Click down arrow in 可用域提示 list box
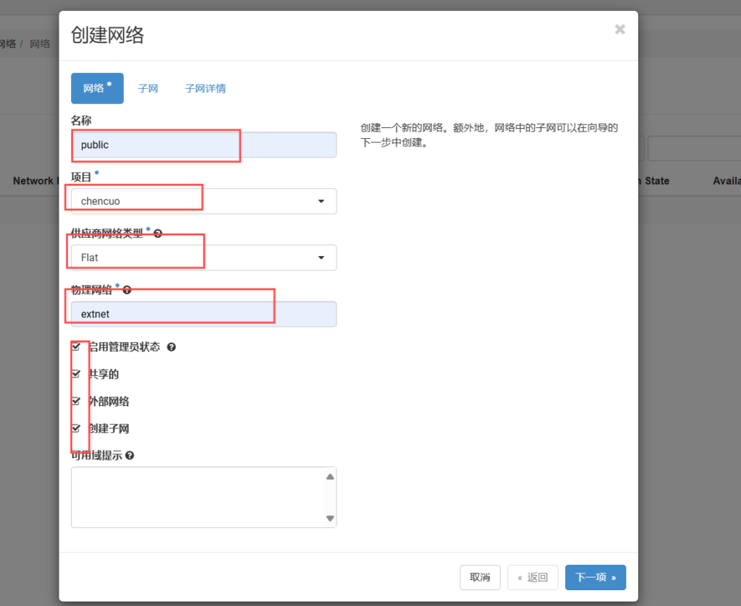This screenshot has height=606, width=741. [330, 518]
